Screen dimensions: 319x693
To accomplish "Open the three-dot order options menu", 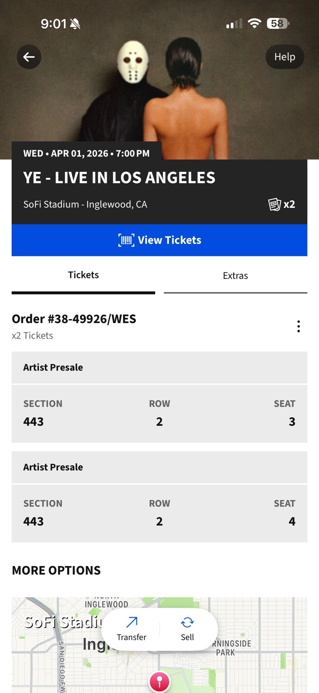I will tap(298, 326).
